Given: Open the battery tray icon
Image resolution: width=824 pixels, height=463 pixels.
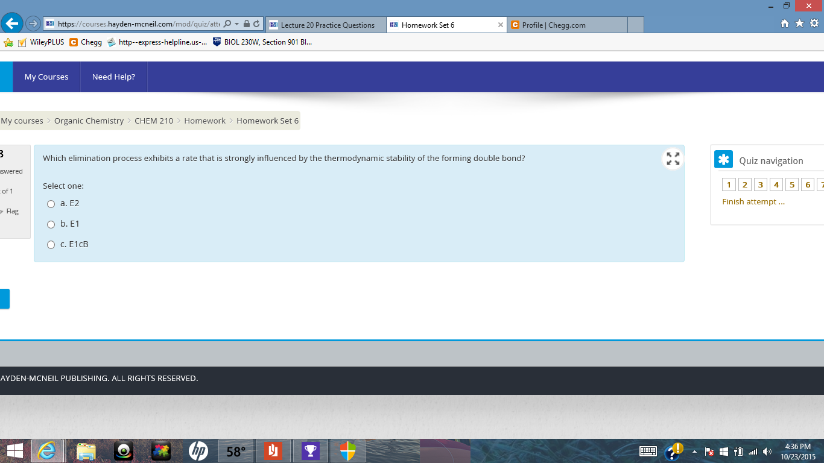Looking at the screenshot, I should tap(738, 452).
